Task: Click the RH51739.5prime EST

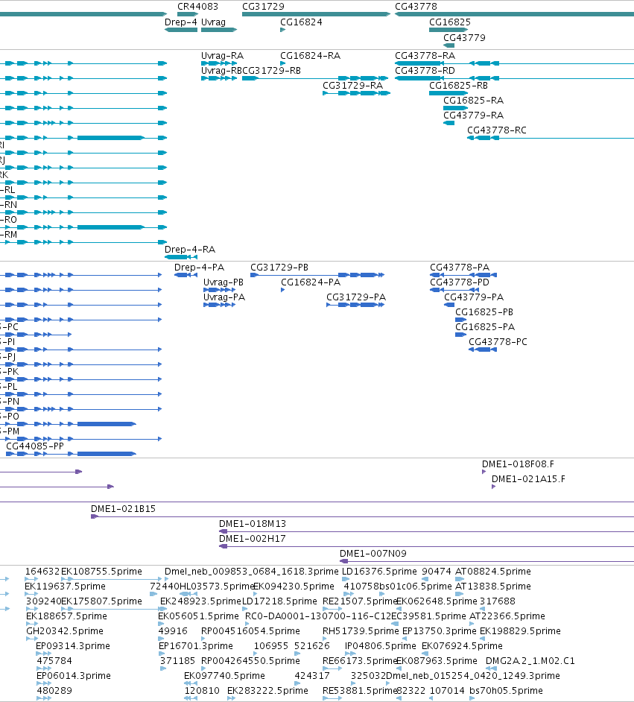Action: pyautogui.click(x=326, y=639)
